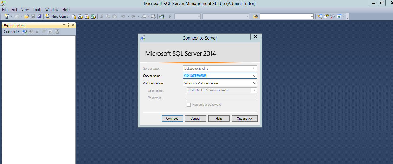The height and width of the screenshot is (164, 393).
Task: Click the Navigate Forward icon
Action: (153, 16)
